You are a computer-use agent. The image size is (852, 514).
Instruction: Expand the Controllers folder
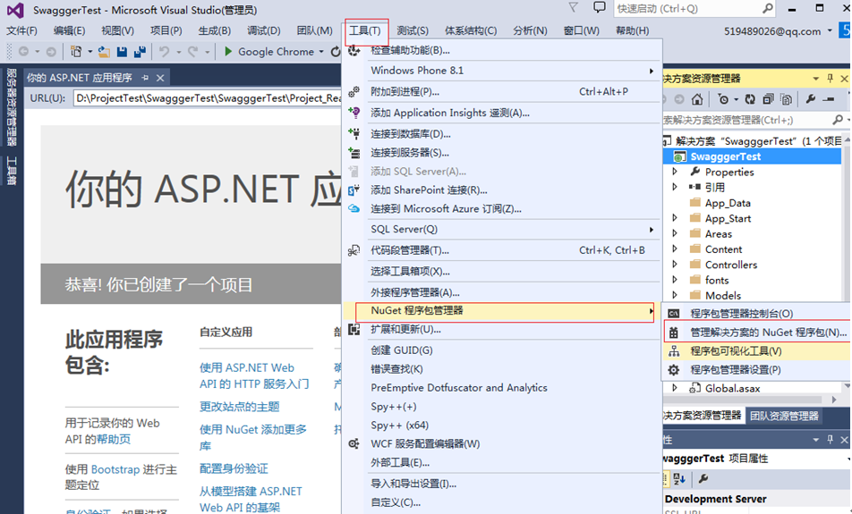click(x=675, y=265)
